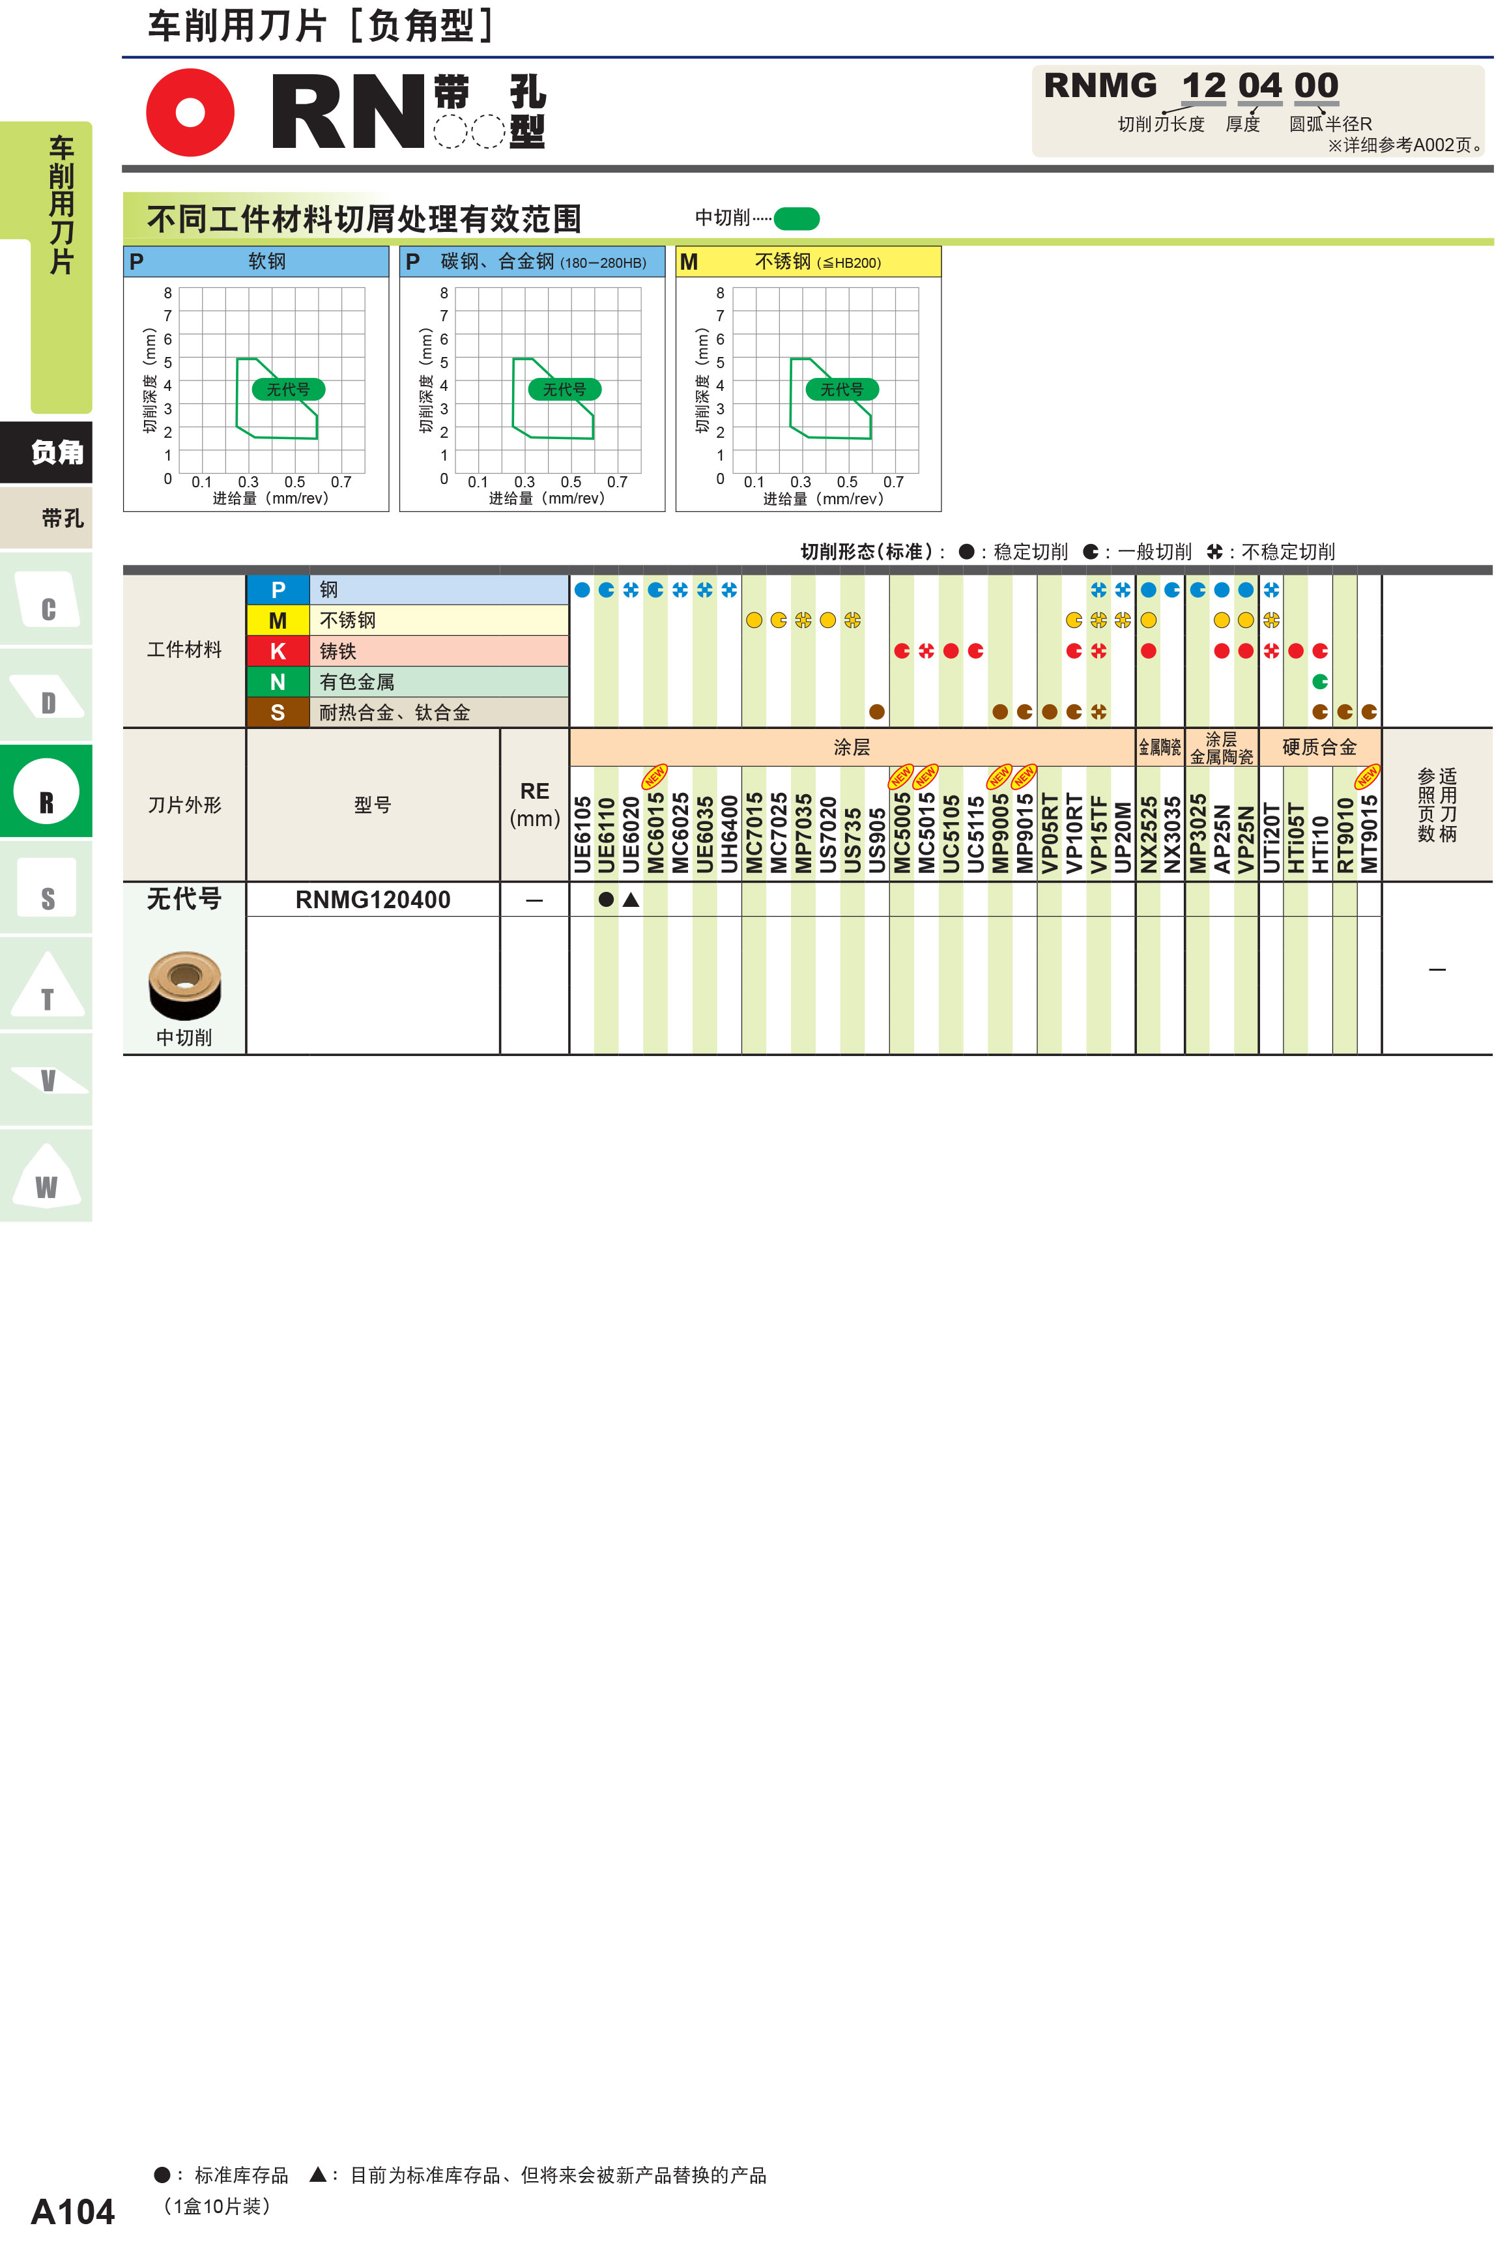Click the 标准库存品 footnote legend
Image resolution: width=1507 pixels, height=2245 pixels.
(x=221, y=2175)
